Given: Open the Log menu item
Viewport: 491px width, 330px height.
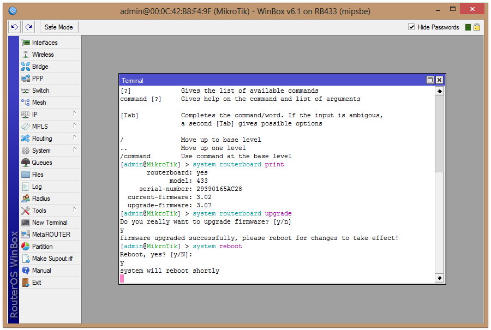Looking at the screenshot, I should pyautogui.click(x=50, y=187).
